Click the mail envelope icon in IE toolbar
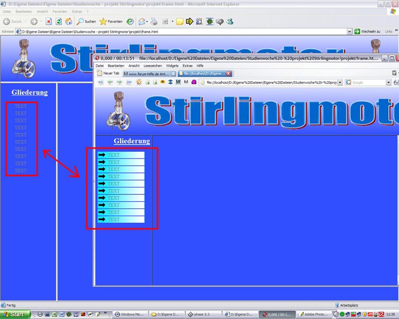The height and width of the screenshot is (319, 399). coord(142,21)
